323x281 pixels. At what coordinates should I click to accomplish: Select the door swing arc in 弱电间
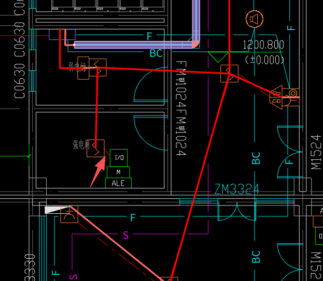coord(150,84)
